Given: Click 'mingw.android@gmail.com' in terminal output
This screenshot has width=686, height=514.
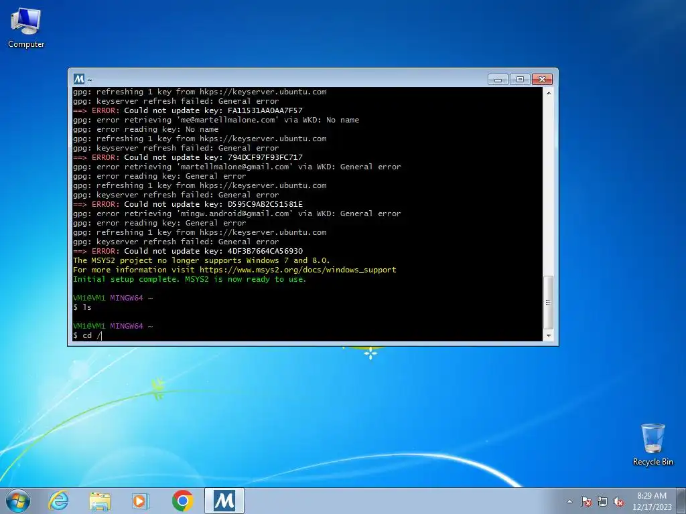Looking at the screenshot, I should pyautogui.click(x=235, y=213).
